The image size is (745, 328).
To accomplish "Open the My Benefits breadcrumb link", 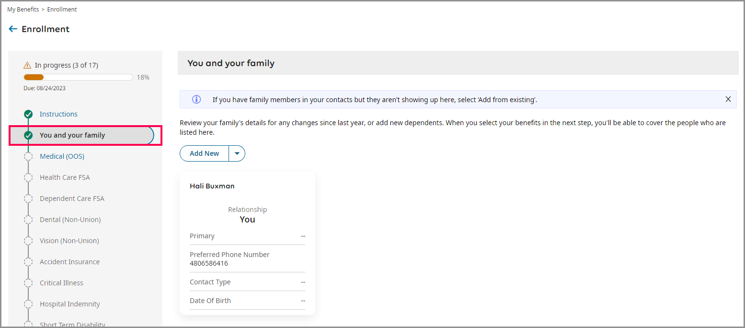I will click(23, 10).
